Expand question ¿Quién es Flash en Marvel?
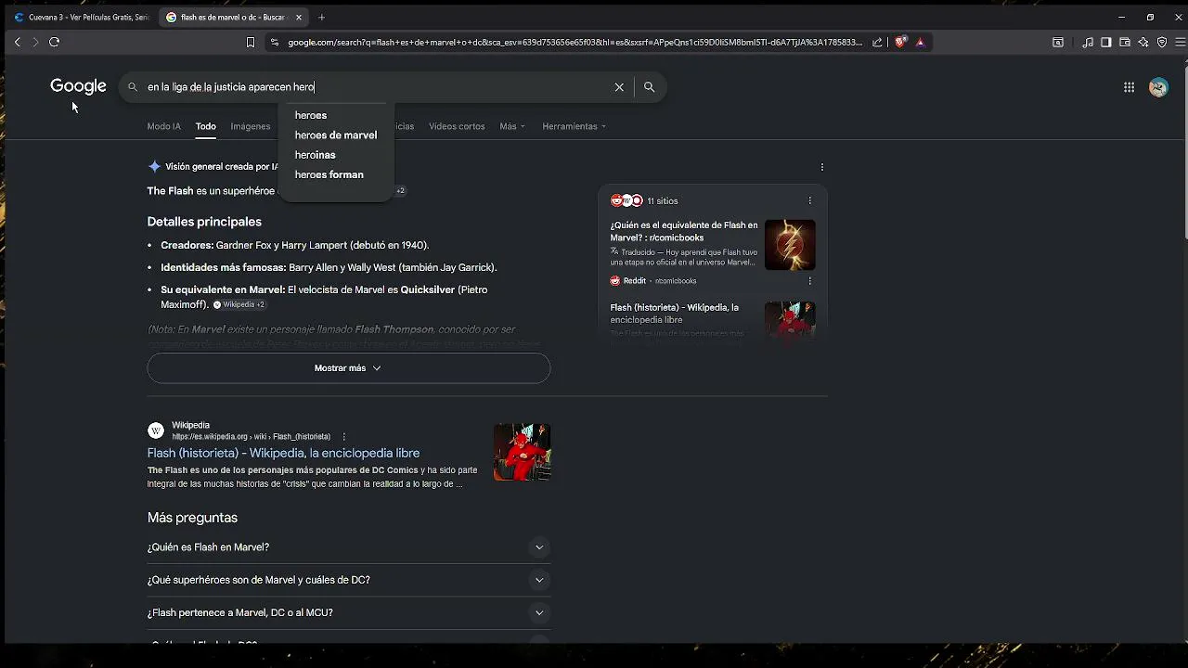Image resolution: width=1188 pixels, height=668 pixels. click(x=348, y=547)
